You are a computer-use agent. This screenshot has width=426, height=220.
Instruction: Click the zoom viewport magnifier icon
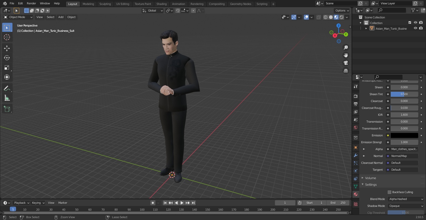coord(346,47)
